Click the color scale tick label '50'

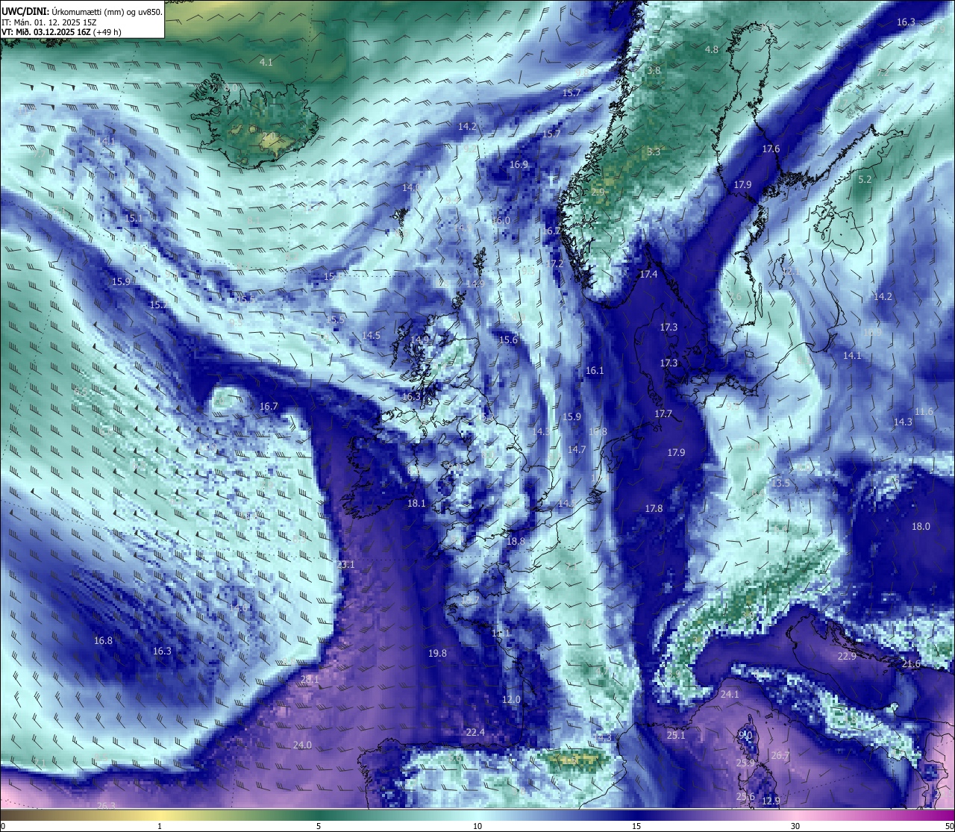[949, 826]
